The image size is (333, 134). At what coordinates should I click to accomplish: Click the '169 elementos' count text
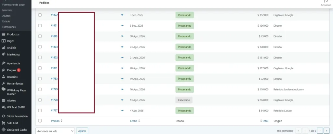285,131
